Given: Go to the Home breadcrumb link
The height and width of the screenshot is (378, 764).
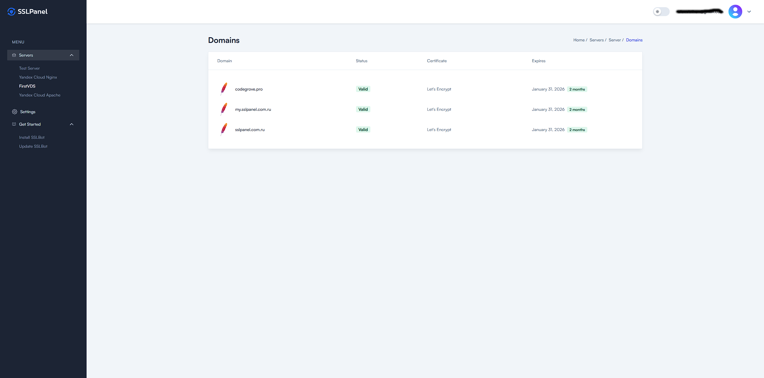Looking at the screenshot, I should coord(579,40).
